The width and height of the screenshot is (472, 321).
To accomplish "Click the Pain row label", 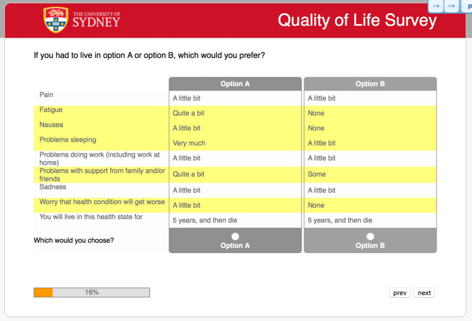I will [x=47, y=94].
